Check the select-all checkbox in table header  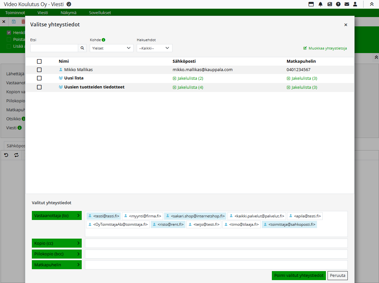pos(39,61)
